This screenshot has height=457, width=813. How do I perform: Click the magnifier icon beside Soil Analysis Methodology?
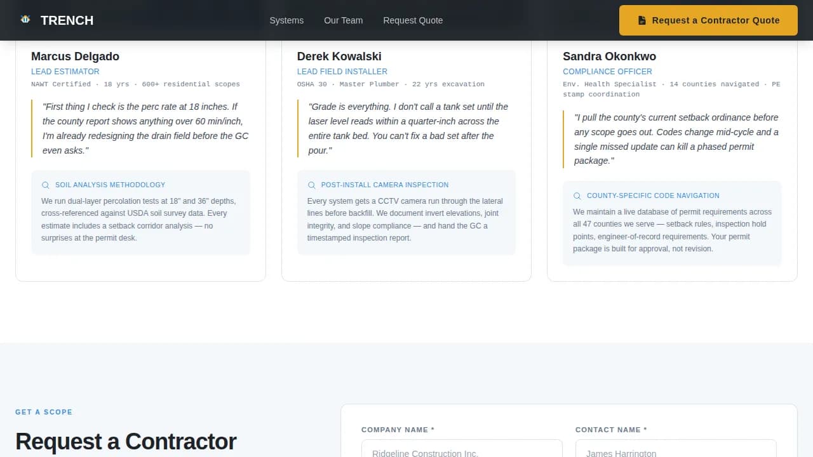[45, 185]
